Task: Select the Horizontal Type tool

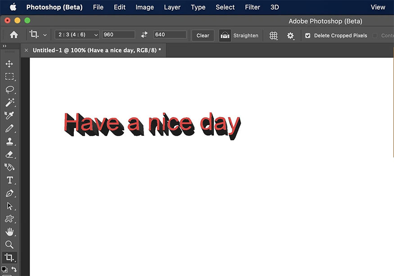Action: (9, 180)
